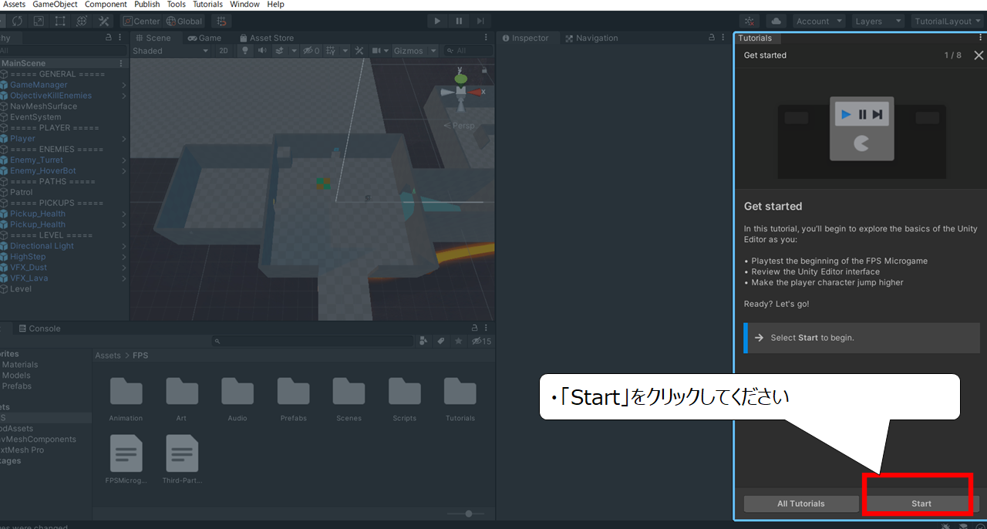
Task: Open Gizmos dropdown
Action: point(415,51)
